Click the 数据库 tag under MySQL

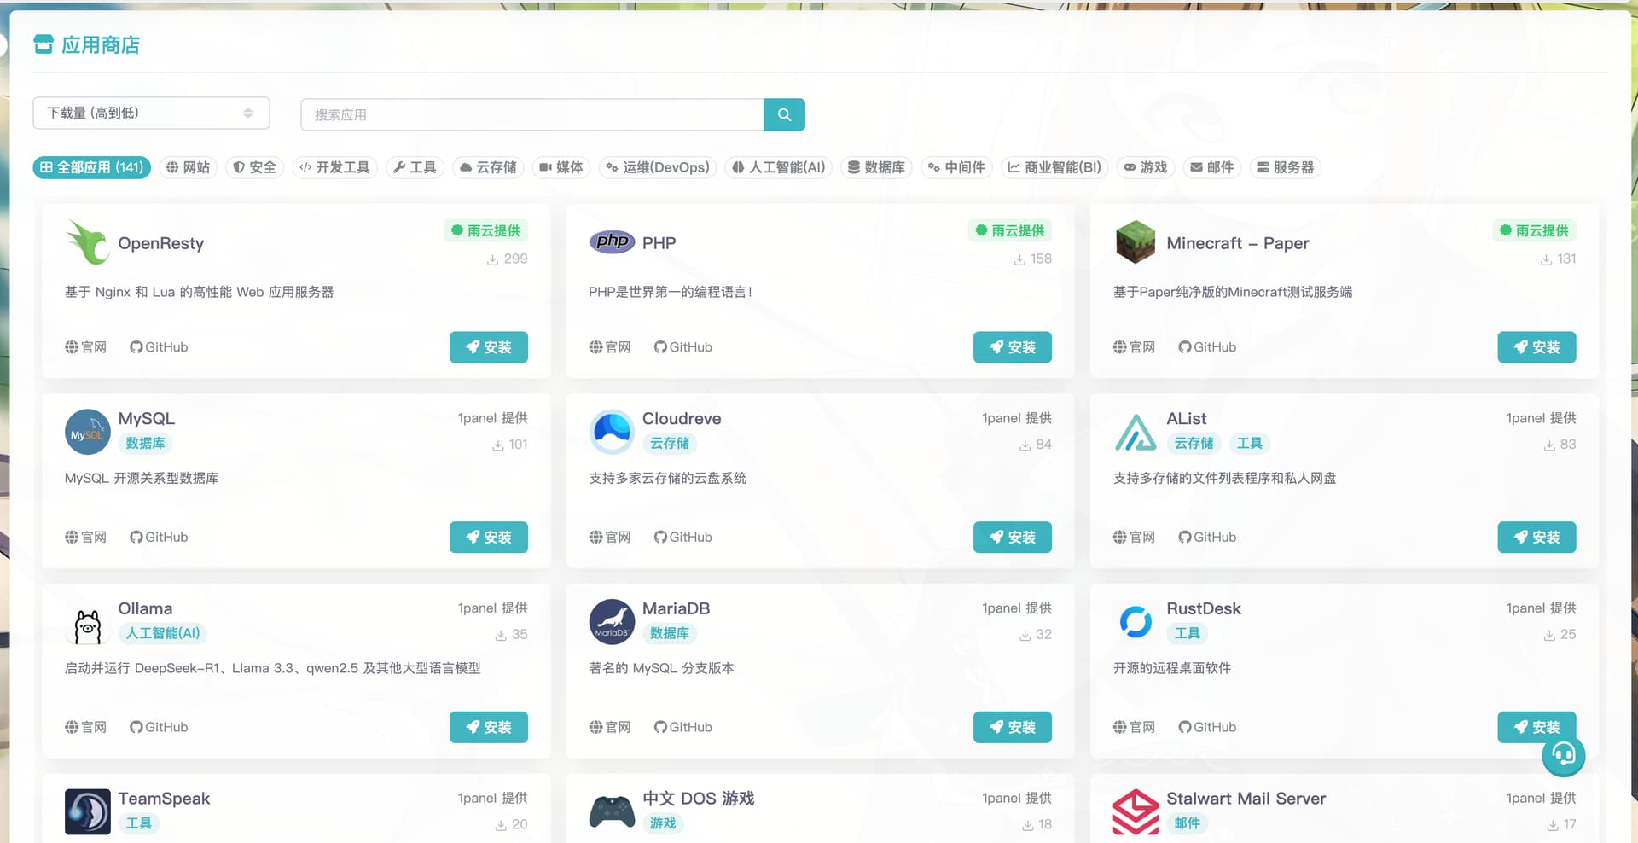[x=145, y=444]
